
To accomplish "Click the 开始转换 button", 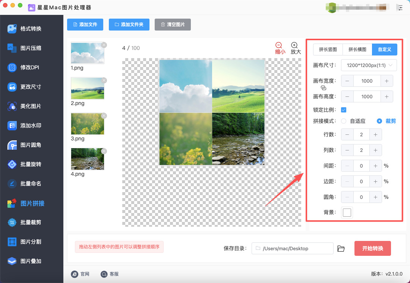I will click(x=373, y=248).
